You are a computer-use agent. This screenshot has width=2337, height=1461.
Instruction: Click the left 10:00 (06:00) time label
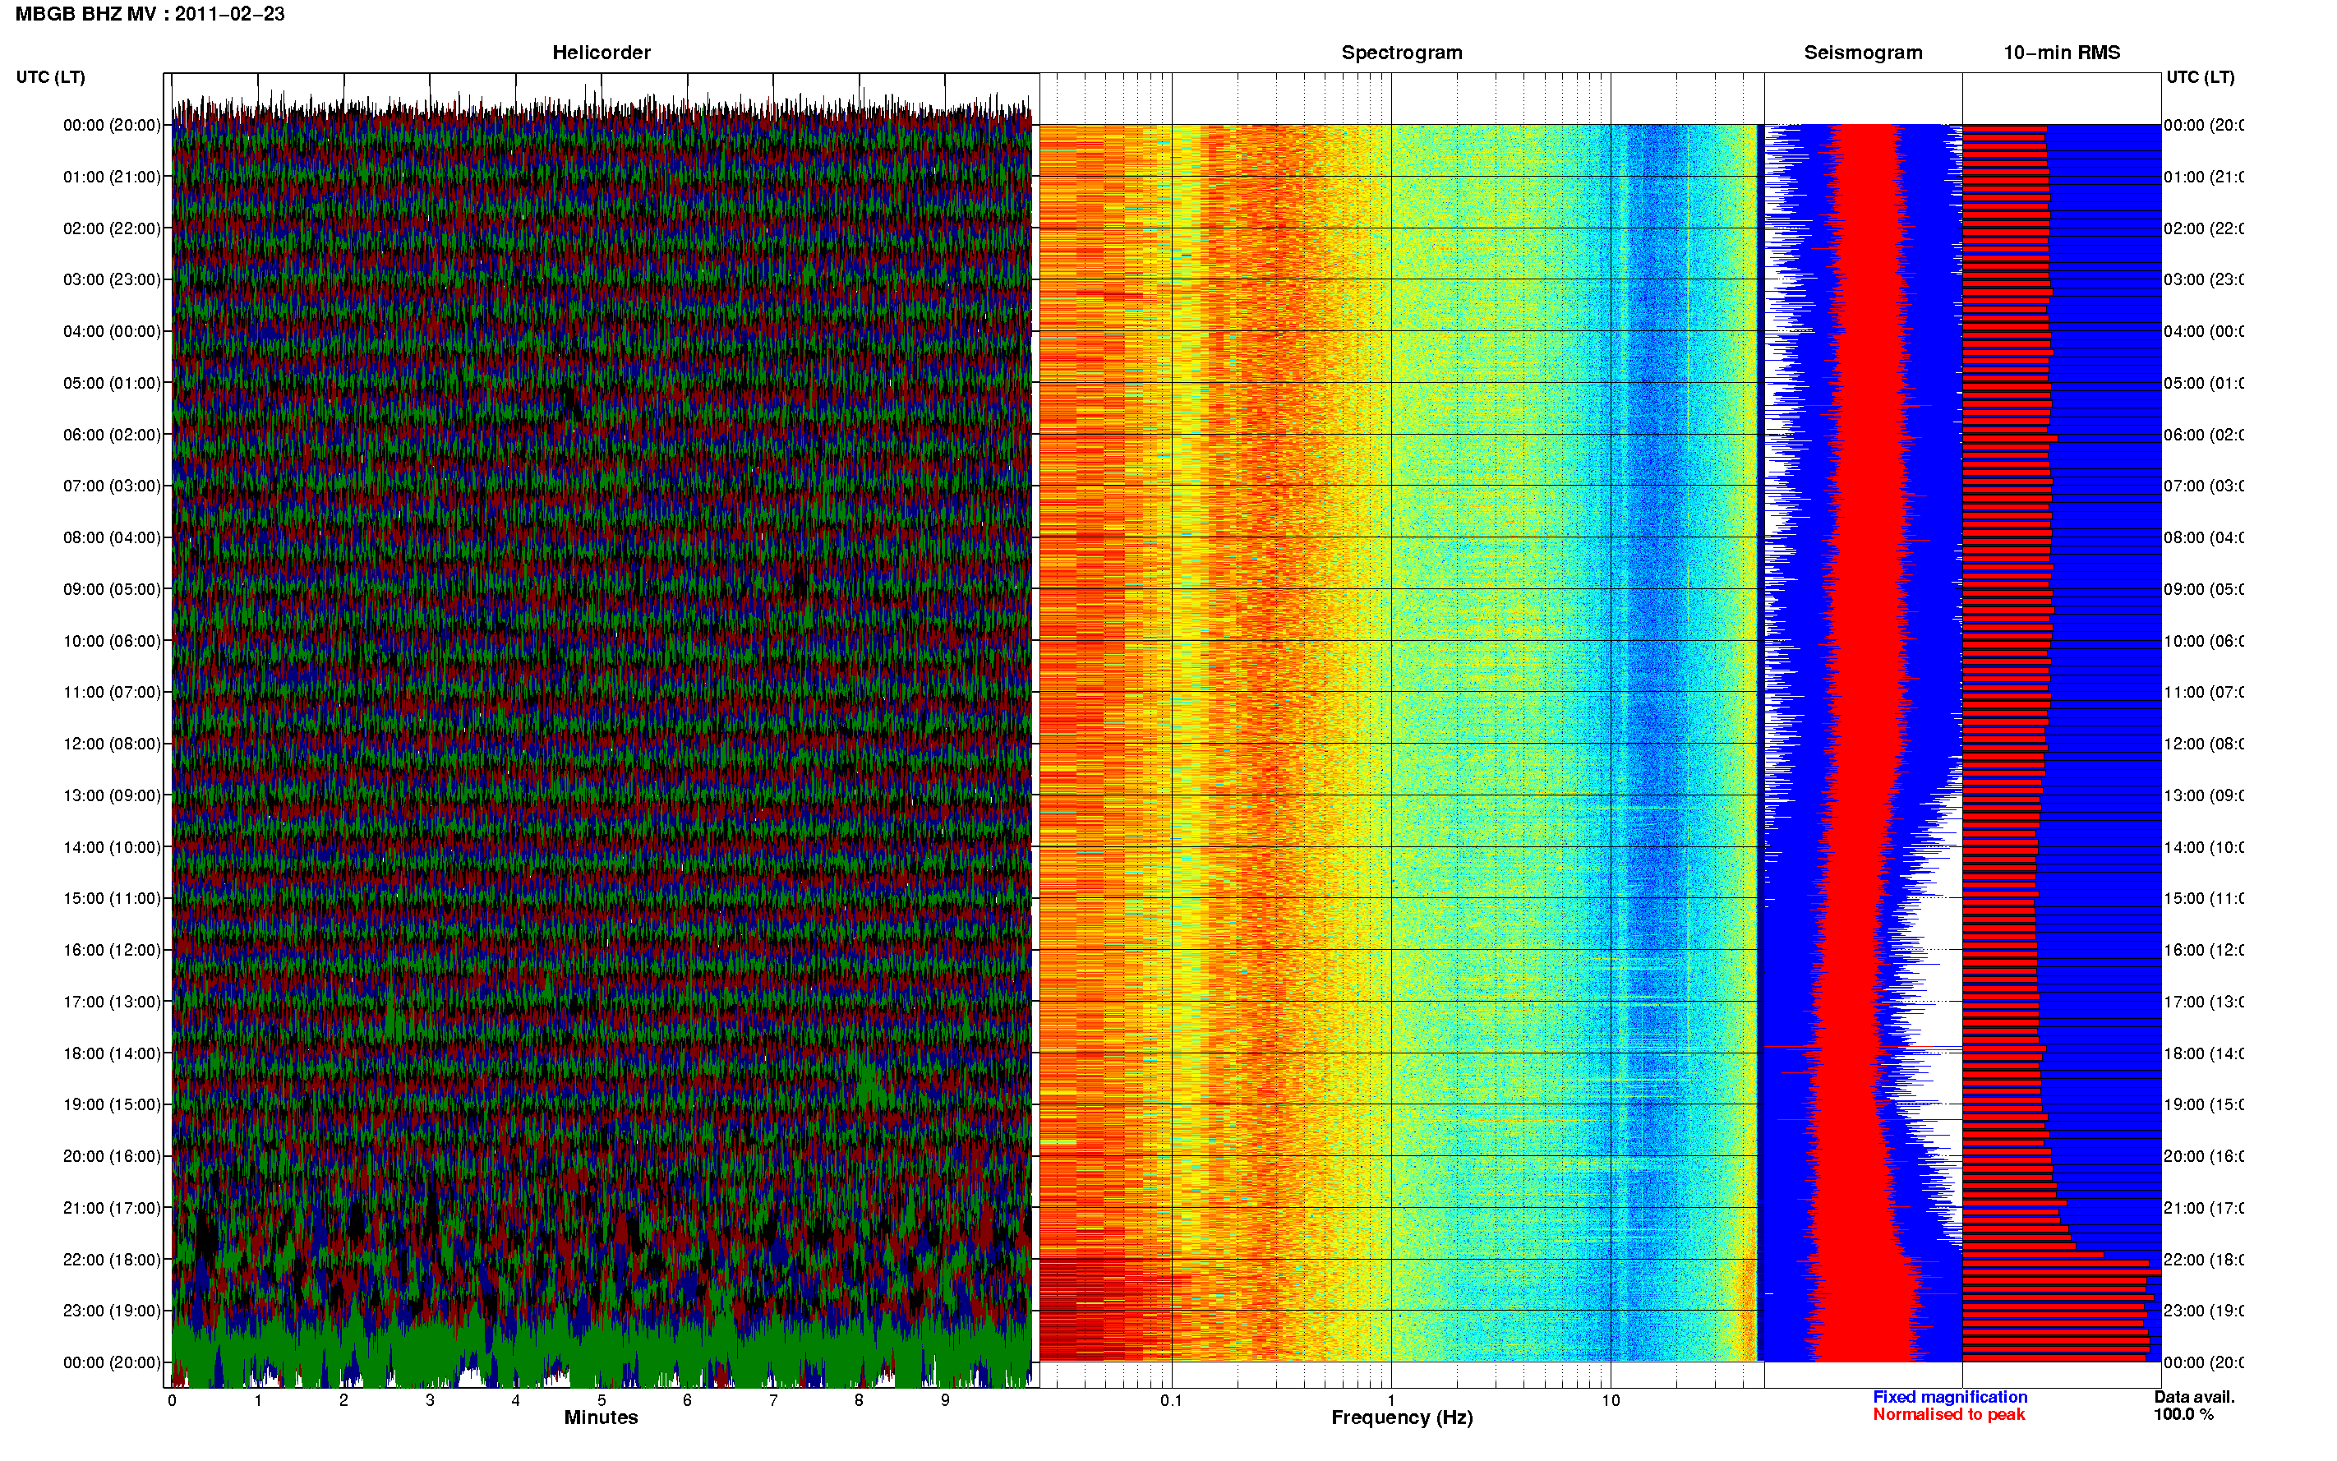(x=112, y=641)
